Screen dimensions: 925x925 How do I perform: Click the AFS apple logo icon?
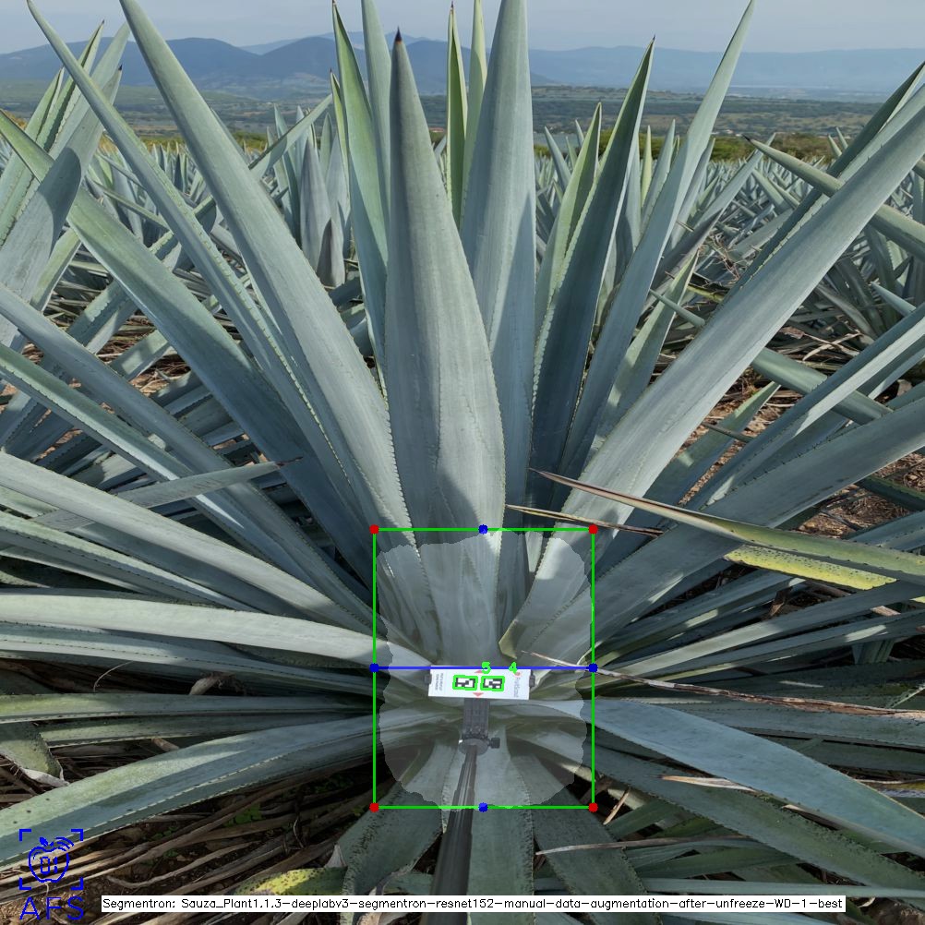[51, 859]
